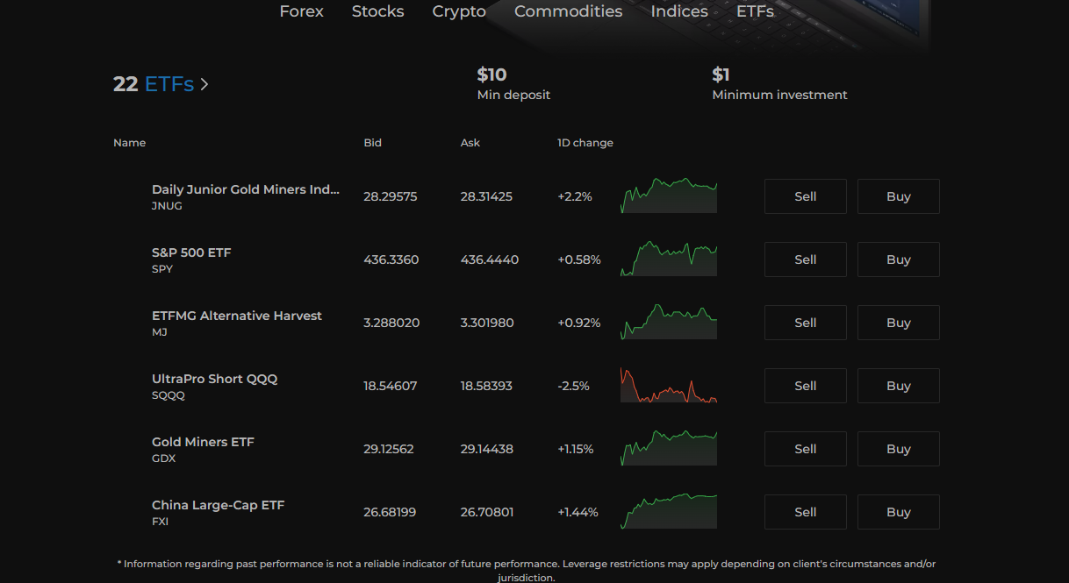This screenshot has height=583, width=1069.
Task: Select the ETFMG Alternative Harvest name
Action: [237, 316]
